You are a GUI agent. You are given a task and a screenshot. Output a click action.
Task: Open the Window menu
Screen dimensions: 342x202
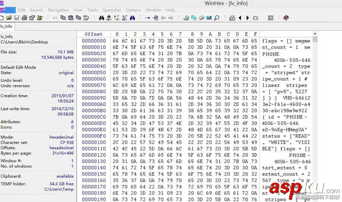pyautogui.click(x=153, y=10)
